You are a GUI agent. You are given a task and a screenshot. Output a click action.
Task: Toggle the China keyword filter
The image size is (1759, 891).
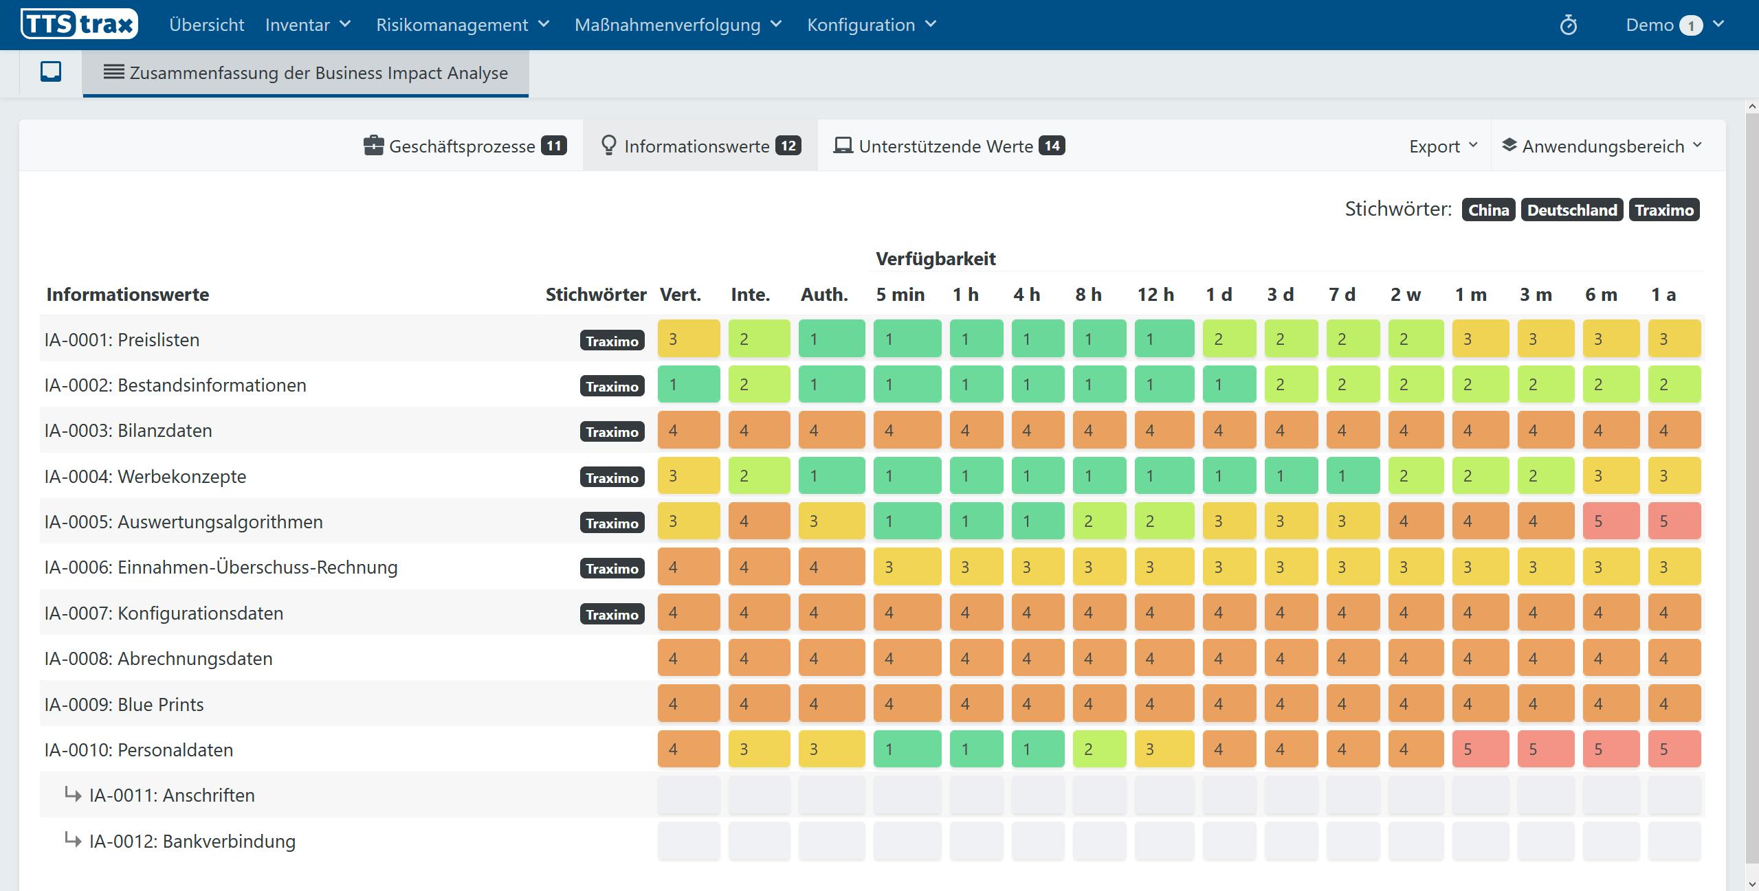pyautogui.click(x=1488, y=210)
